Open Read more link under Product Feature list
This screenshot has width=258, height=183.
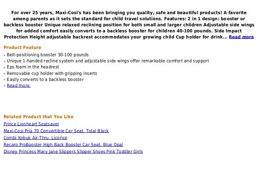coord(19,86)
